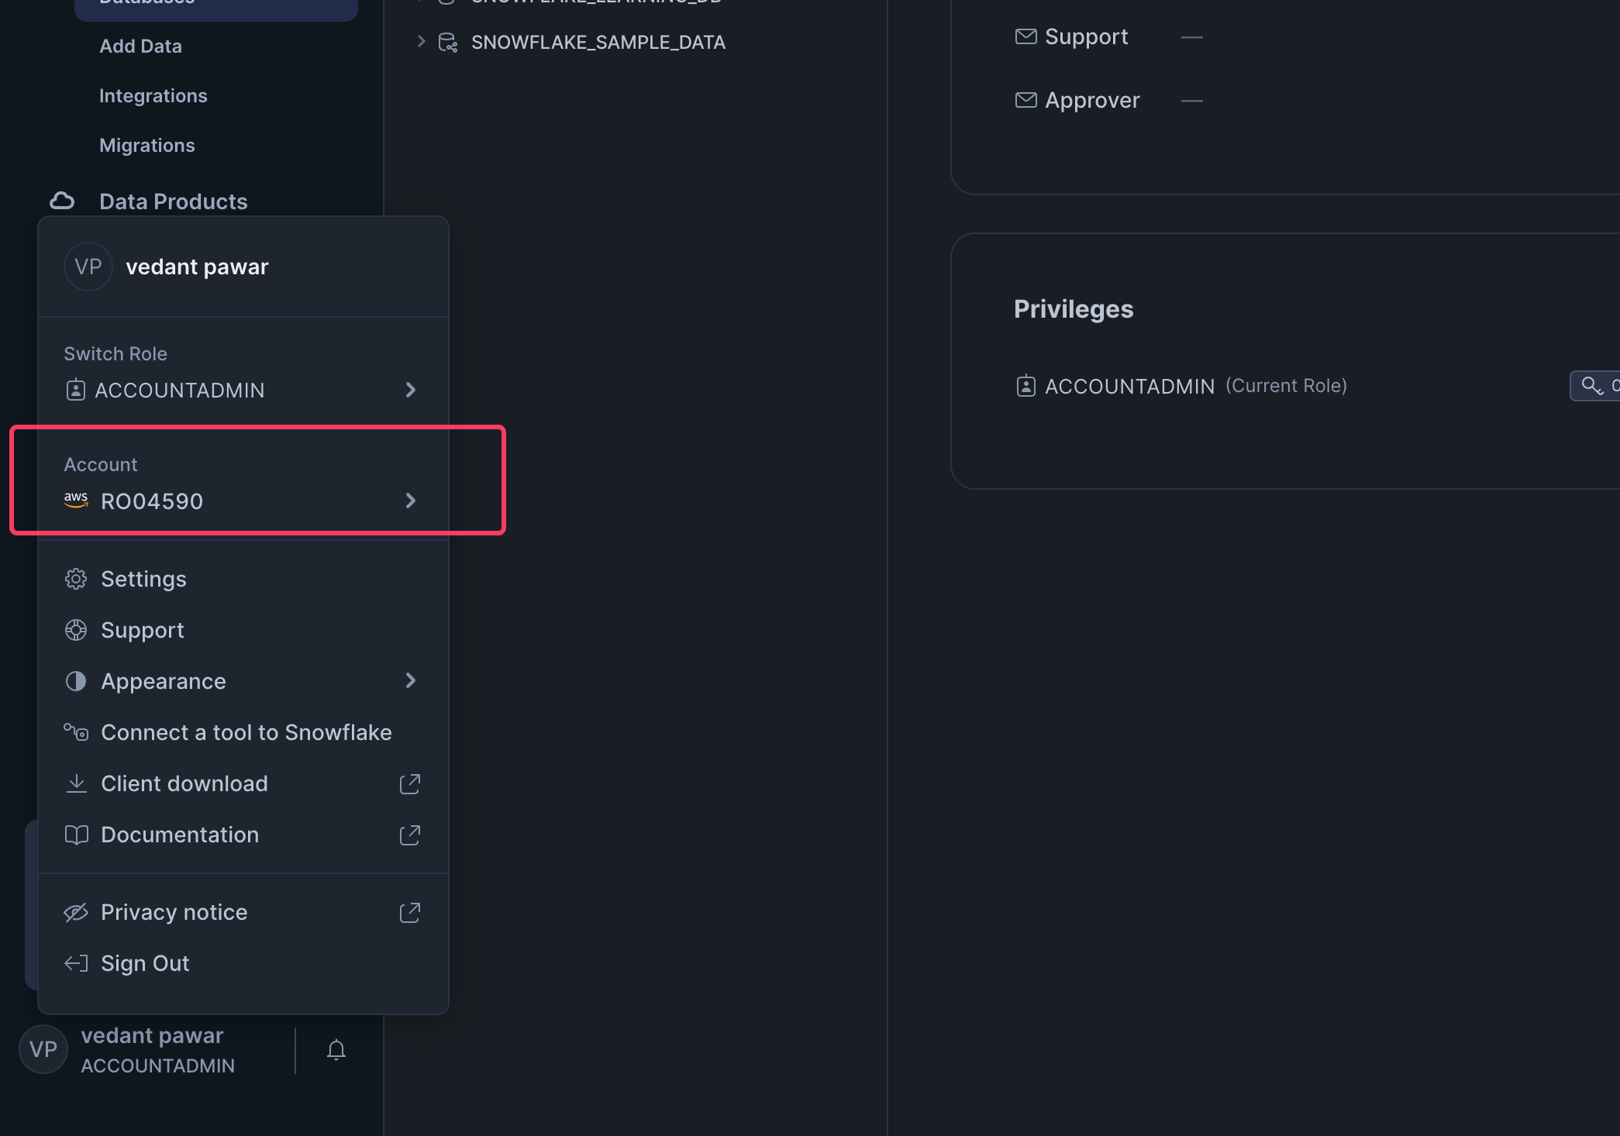Click the AWS logo beside RO04590
The image size is (1620, 1136).
point(76,500)
